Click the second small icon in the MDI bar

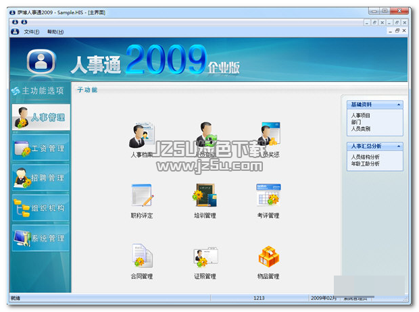[24, 22]
